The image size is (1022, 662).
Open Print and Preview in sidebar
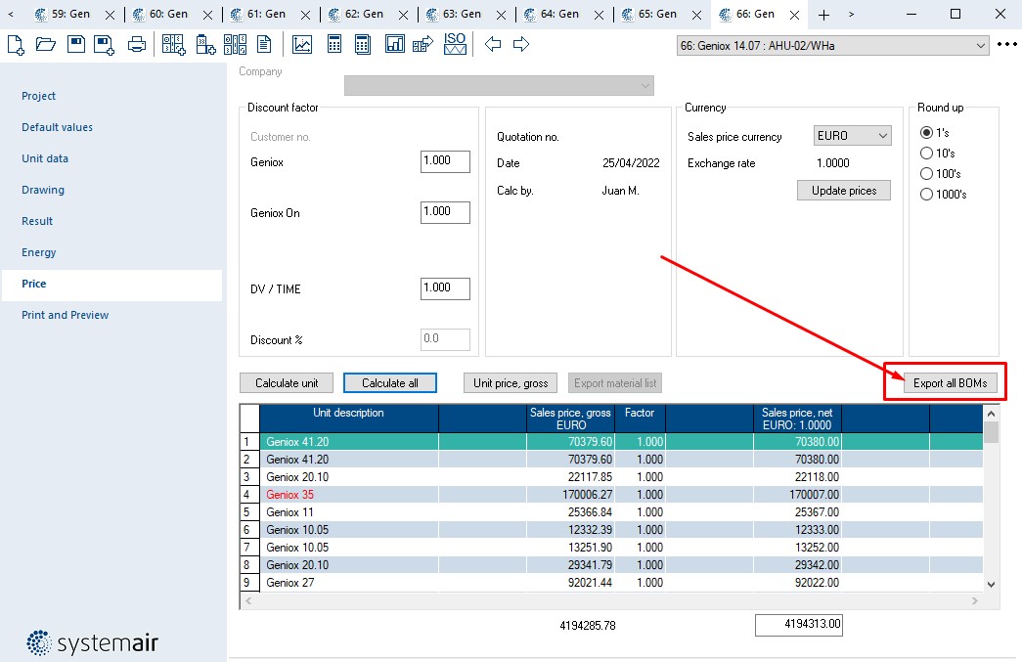point(65,315)
